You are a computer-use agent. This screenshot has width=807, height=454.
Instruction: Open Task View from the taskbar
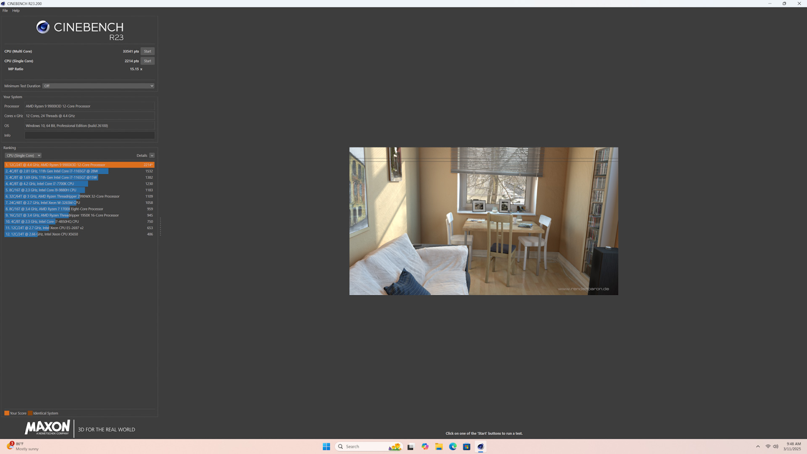coord(411,446)
